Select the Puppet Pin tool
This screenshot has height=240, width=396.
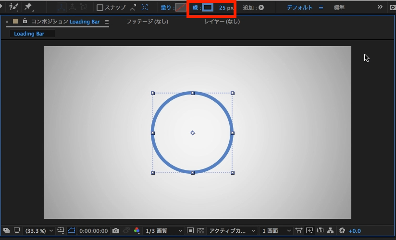click(28, 7)
